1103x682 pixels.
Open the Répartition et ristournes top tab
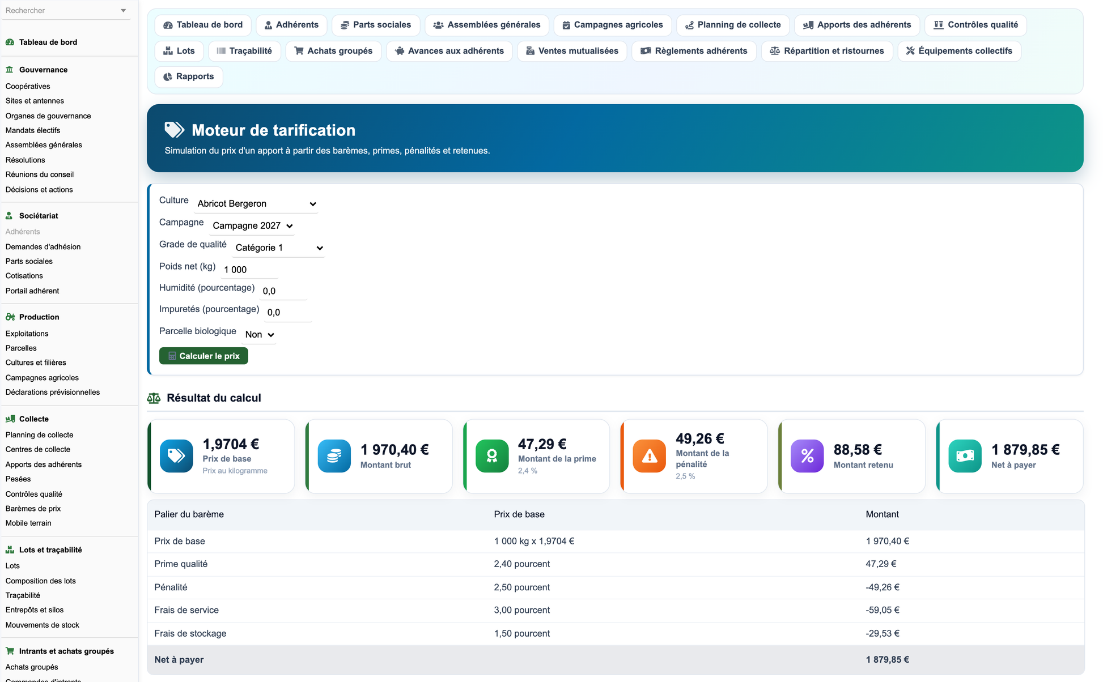tap(826, 51)
